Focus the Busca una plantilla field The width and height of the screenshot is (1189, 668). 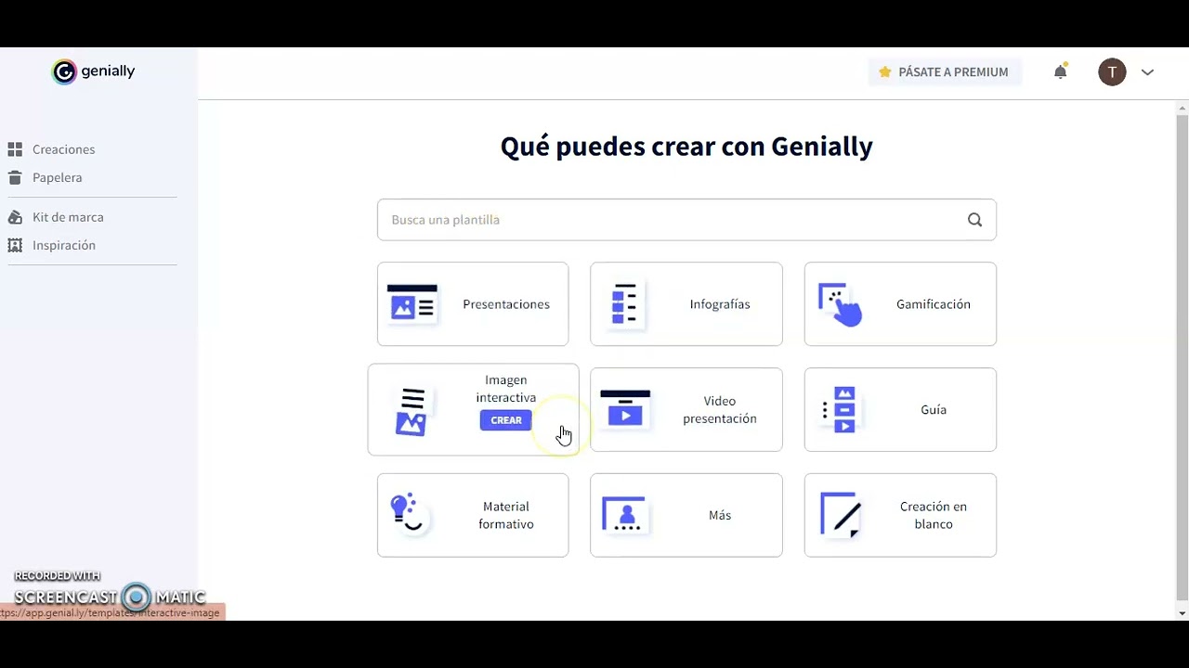(686, 220)
